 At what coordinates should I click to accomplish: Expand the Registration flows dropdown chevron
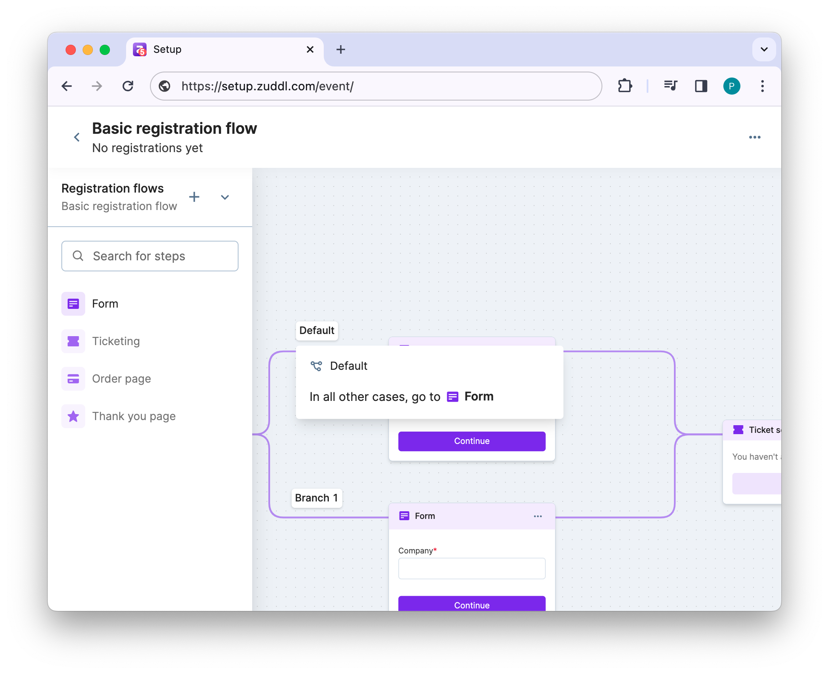click(x=225, y=197)
